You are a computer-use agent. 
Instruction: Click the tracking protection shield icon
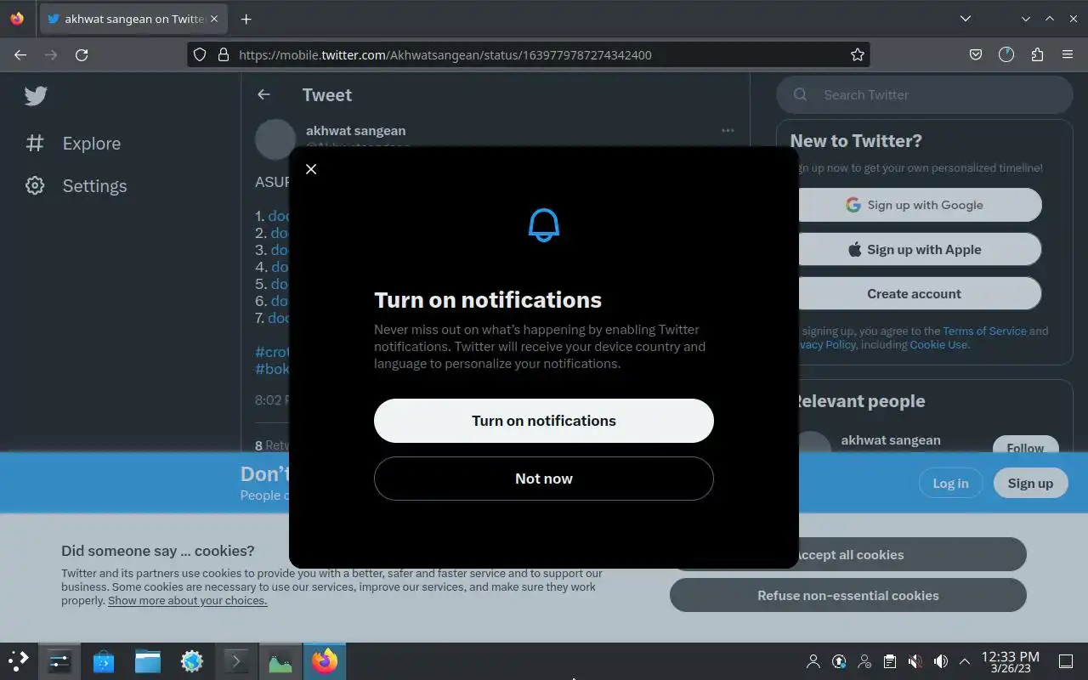click(x=200, y=54)
